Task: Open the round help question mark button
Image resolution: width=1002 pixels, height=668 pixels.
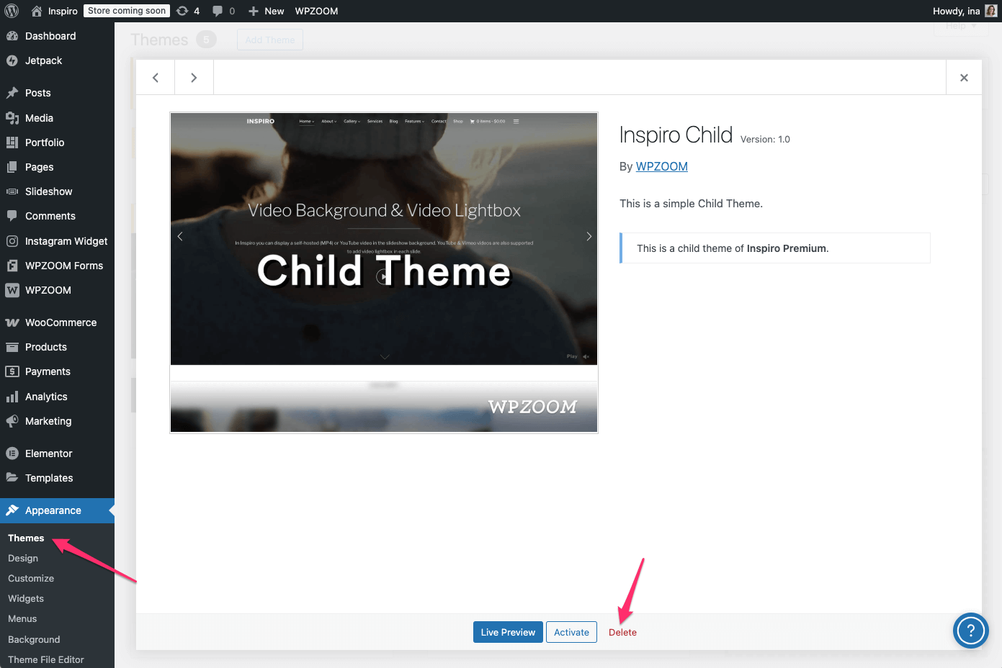Action: coord(970,631)
